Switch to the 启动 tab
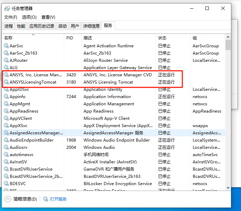This screenshot has width=241, height=211. [62, 26]
